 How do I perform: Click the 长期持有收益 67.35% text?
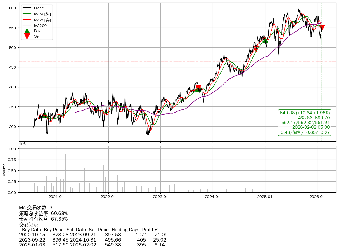[x=43, y=219]
